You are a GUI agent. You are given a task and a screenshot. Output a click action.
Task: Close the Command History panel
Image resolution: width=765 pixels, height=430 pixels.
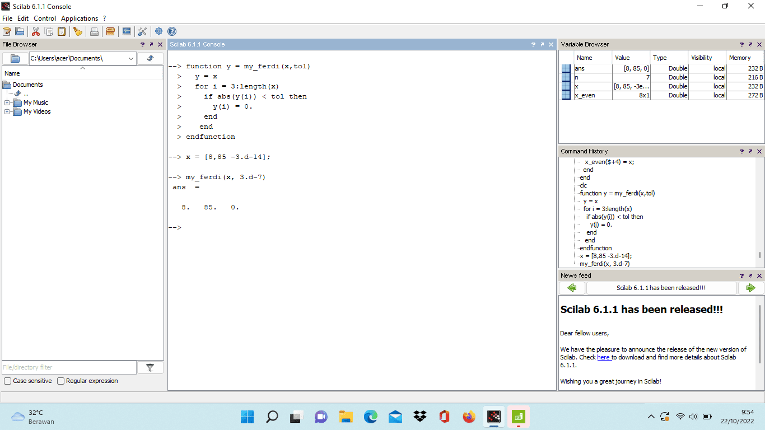[759, 151]
